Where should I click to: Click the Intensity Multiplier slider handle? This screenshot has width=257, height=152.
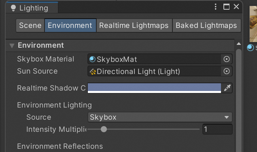tap(104, 129)
